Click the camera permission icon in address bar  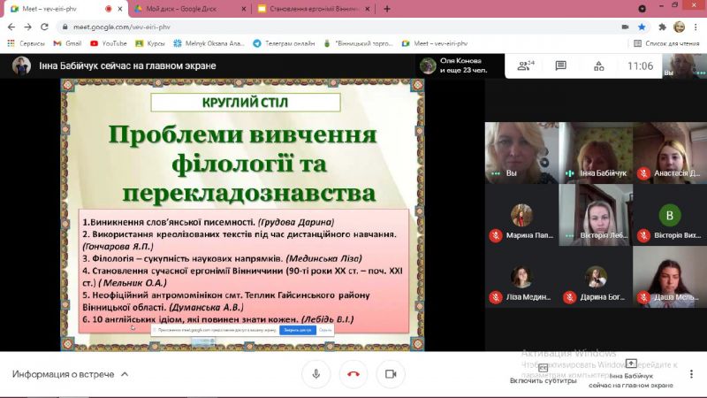click(x=625, y=27)
